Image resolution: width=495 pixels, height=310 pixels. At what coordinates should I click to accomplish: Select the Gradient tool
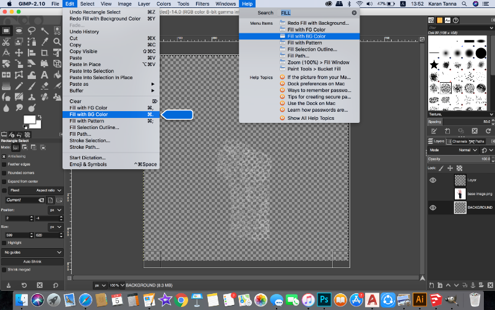coord(6,86)
